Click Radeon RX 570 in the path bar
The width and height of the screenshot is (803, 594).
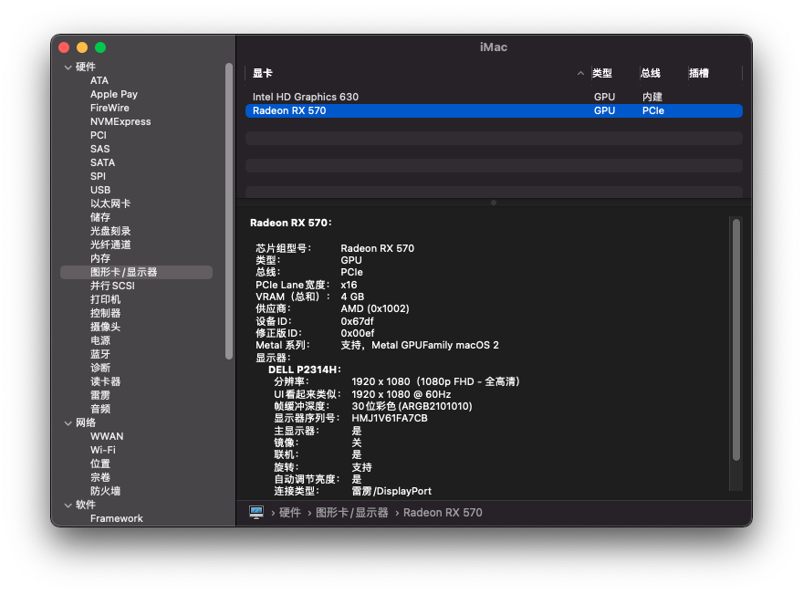click(x=443, y=513)
